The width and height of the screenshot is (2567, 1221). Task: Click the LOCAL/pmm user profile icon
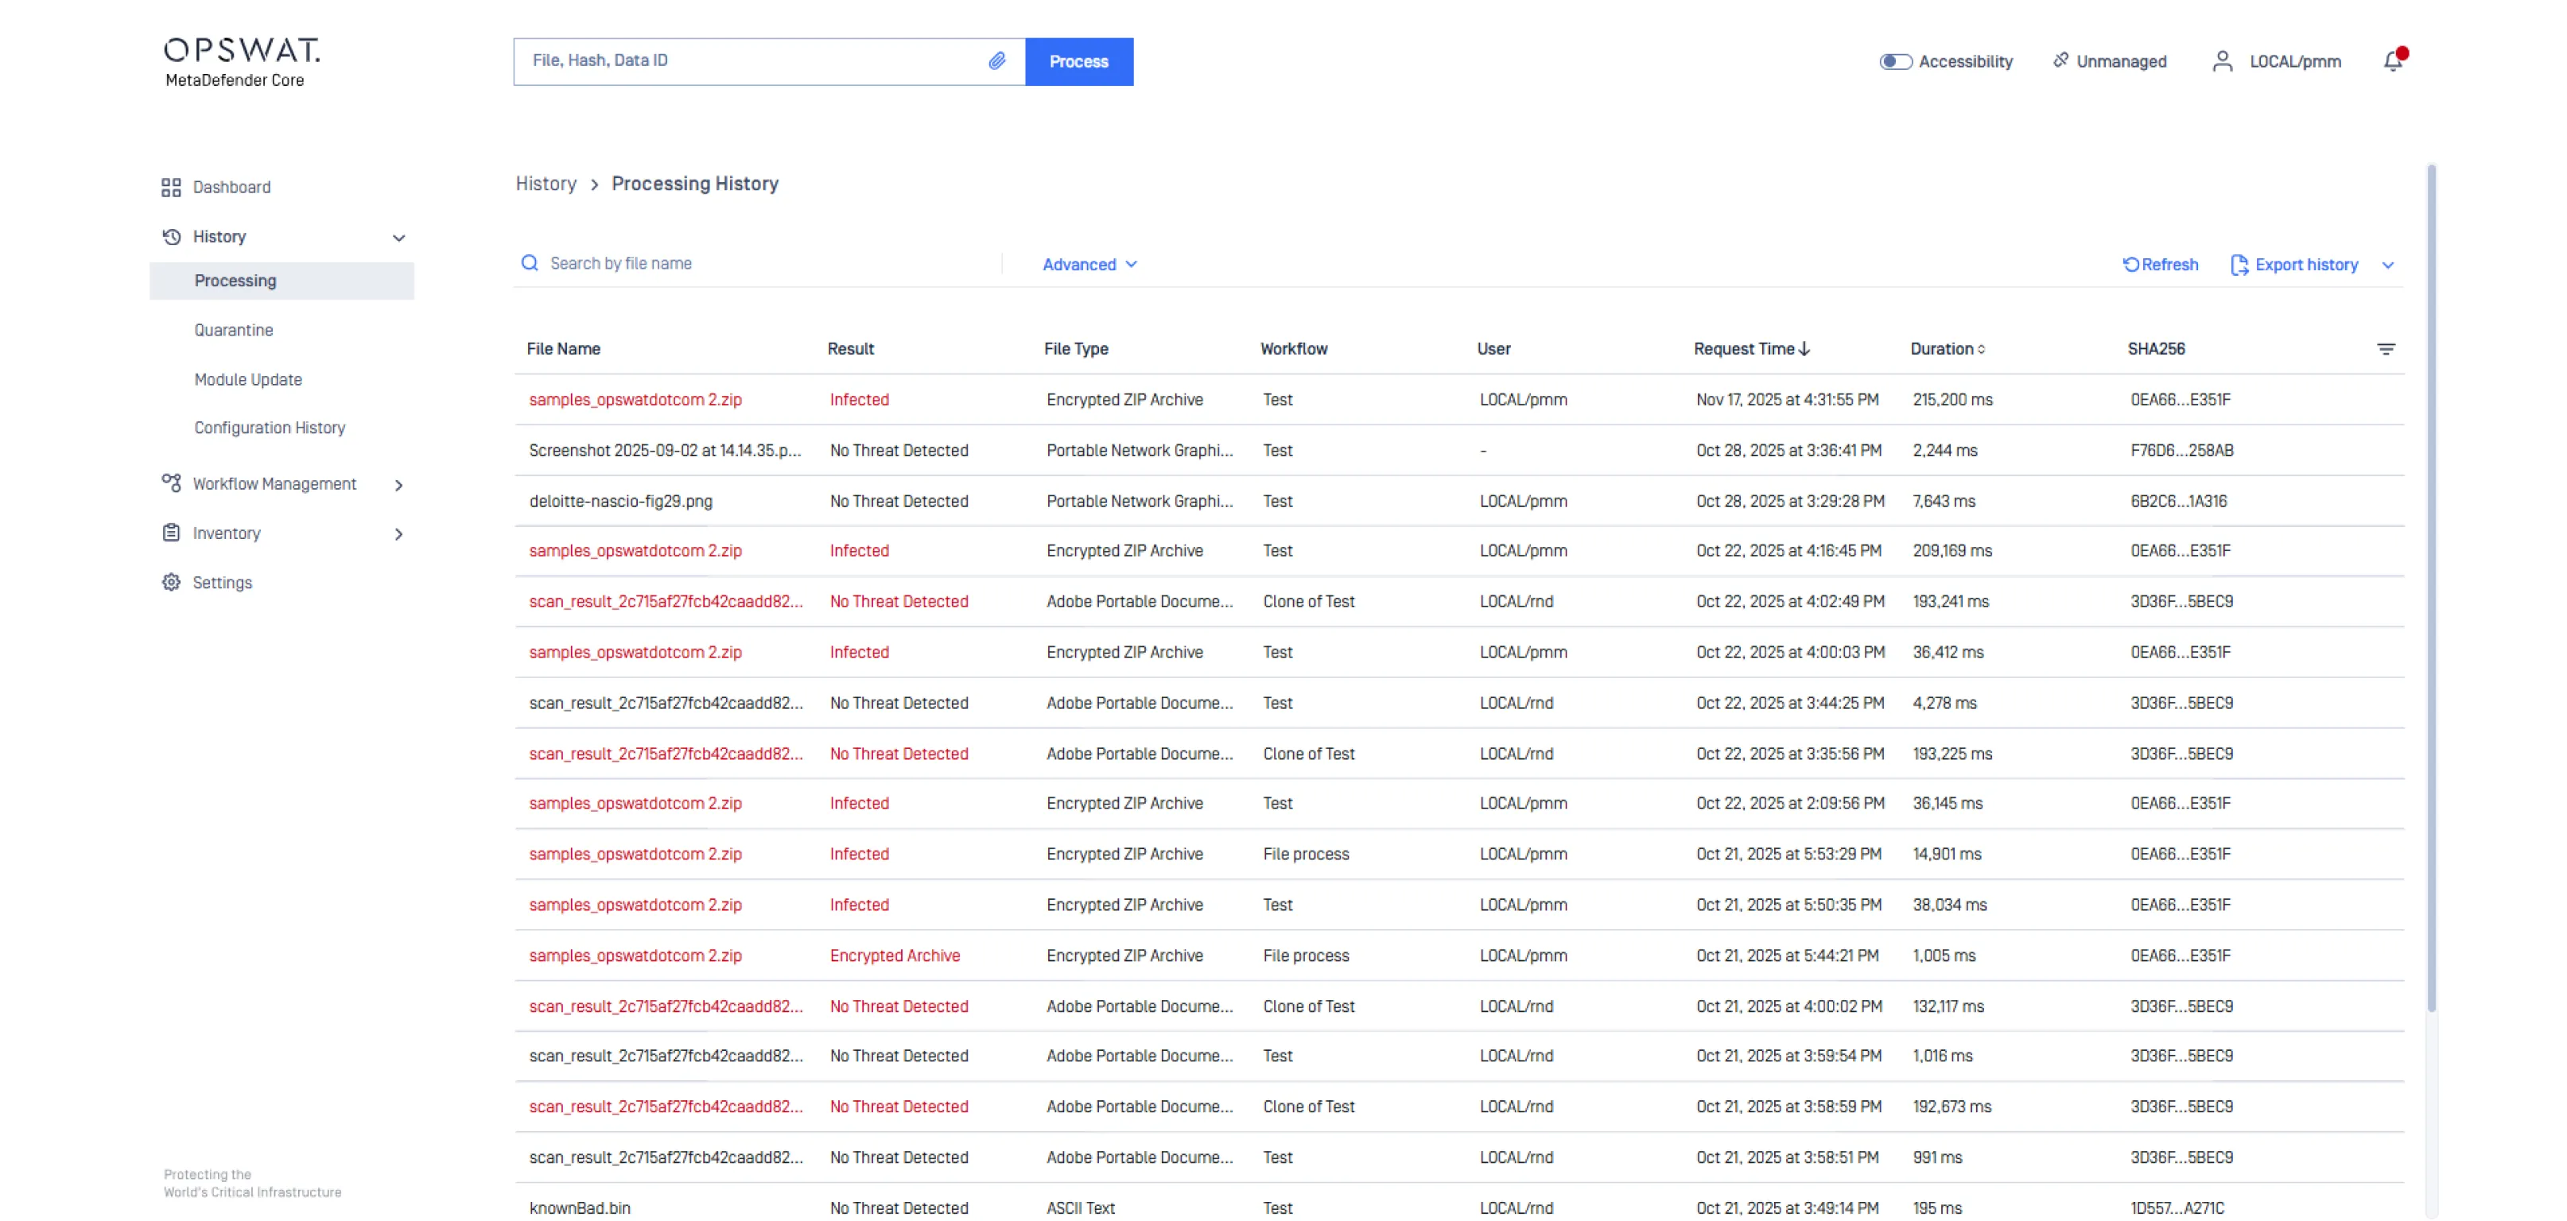[x=2222, y=62]
